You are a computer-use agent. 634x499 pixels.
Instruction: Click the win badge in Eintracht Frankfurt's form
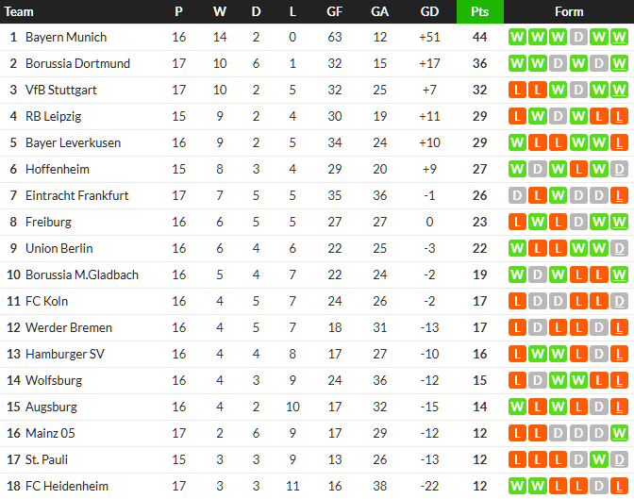coord(556,195)
